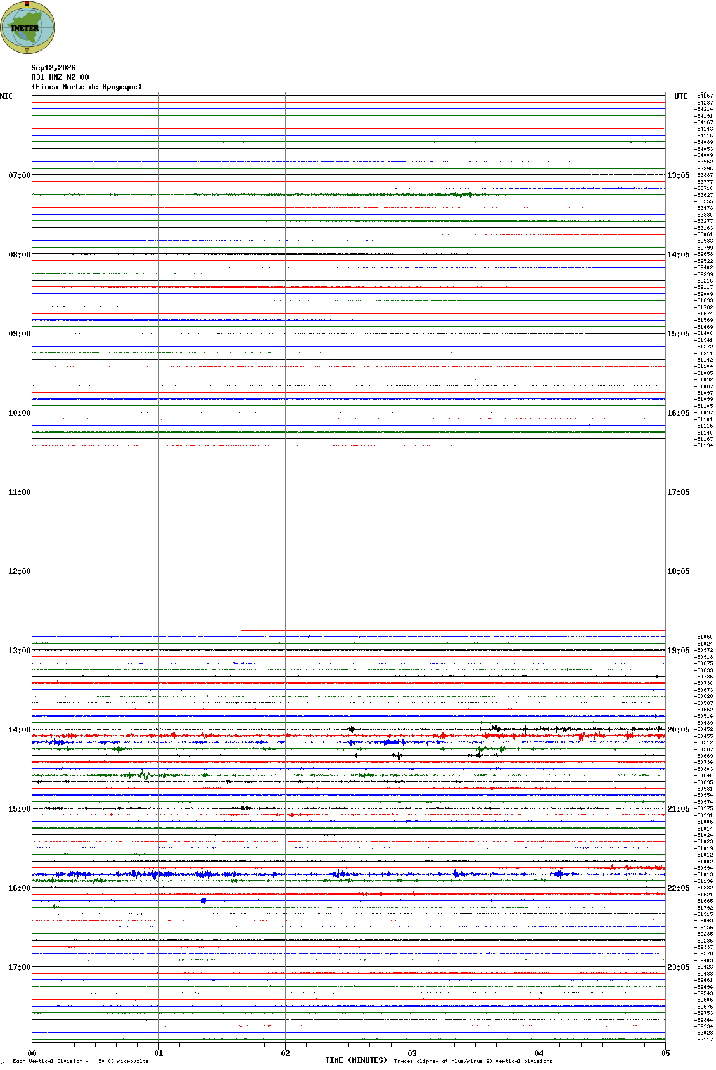Click the NIC timezone label

pyautogui.click(x=6, y=96)
